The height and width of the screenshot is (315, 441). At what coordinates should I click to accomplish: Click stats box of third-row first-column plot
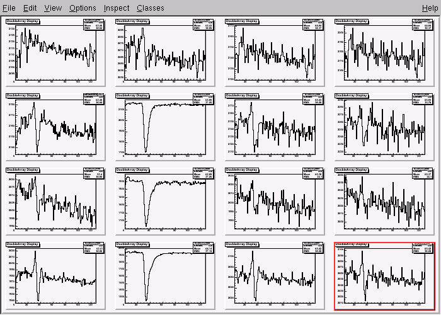tap(94, 173)
